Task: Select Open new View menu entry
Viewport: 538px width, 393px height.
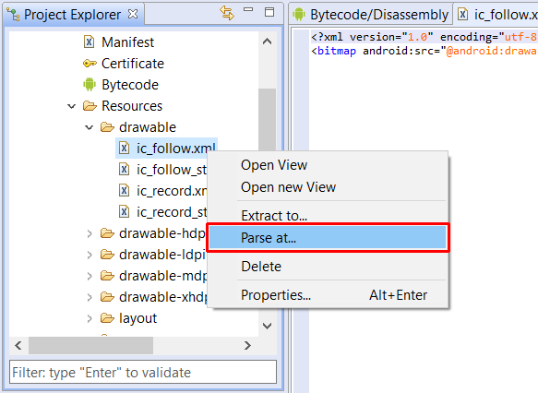Action: point(288,187)
